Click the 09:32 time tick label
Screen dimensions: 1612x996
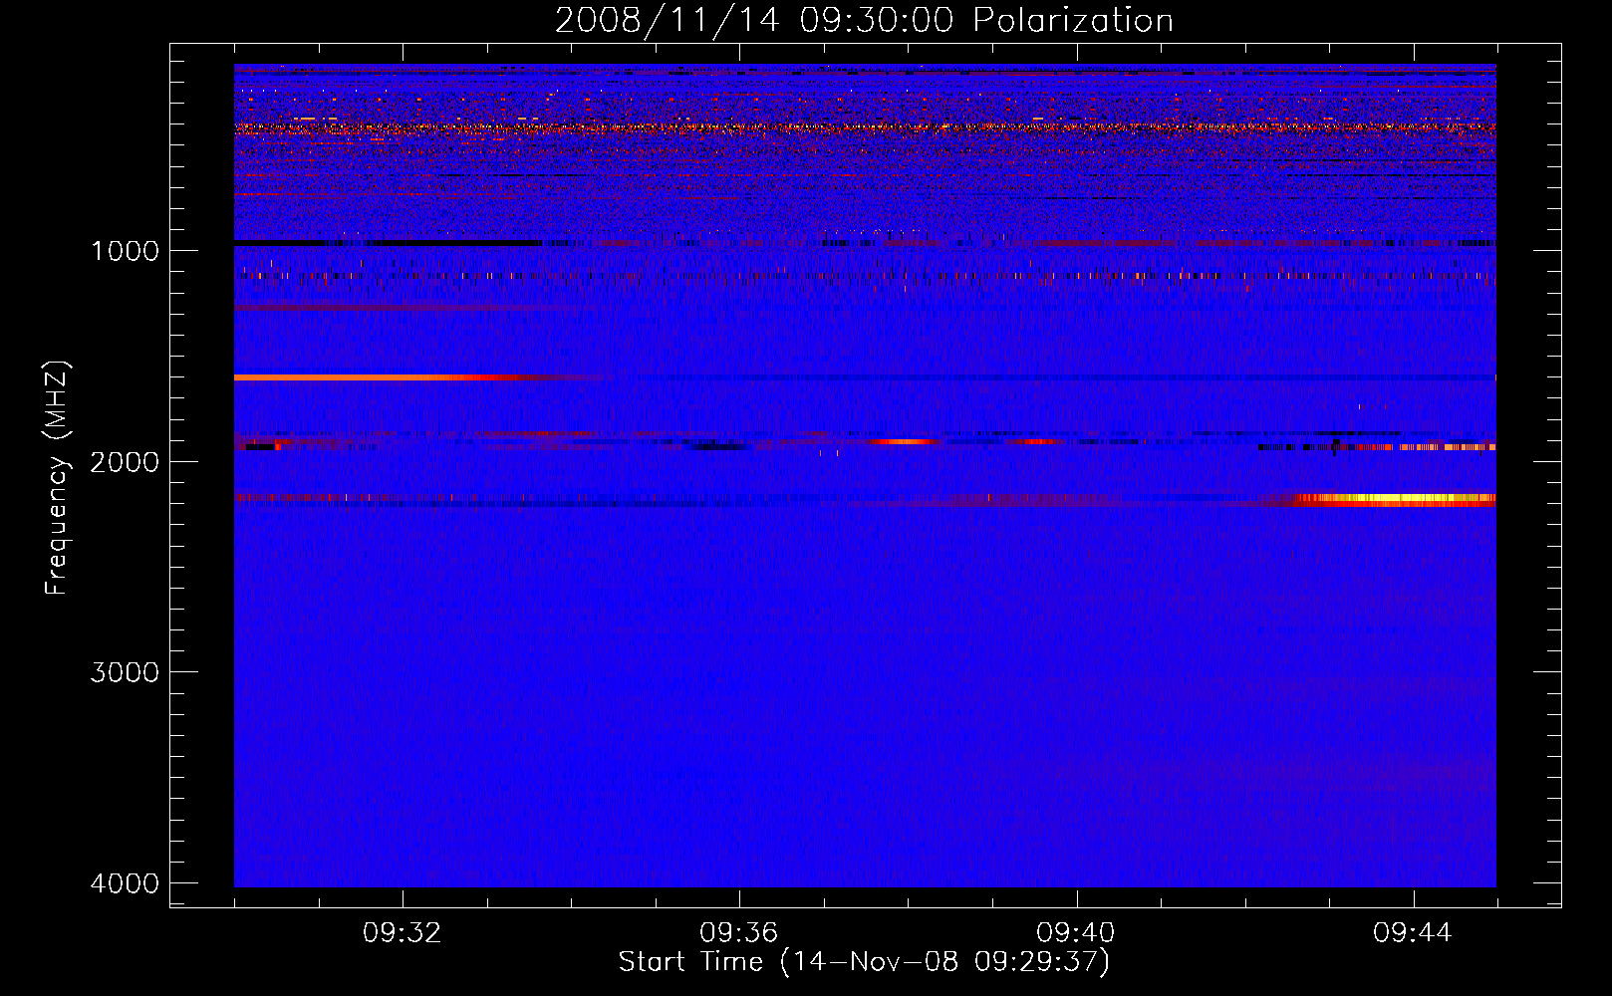coord(403,933)
